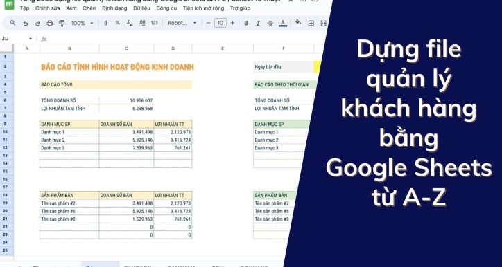Select the cell with value 6.298.958
Screen dimensions: 502x267
[x=126, y=109]
